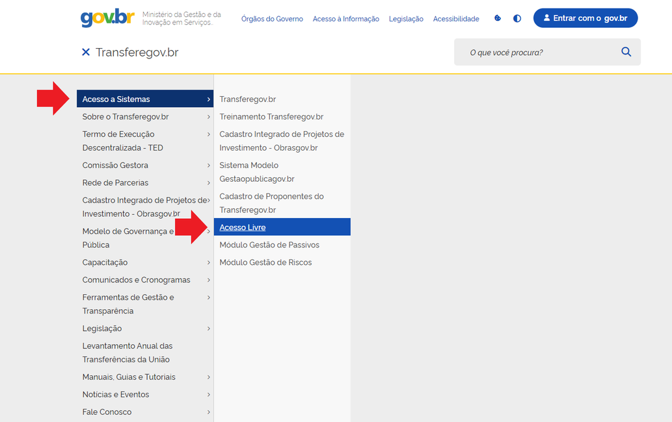Close the menu using the X icon
The height and width of the screenshot is (422, 672).
86,52
